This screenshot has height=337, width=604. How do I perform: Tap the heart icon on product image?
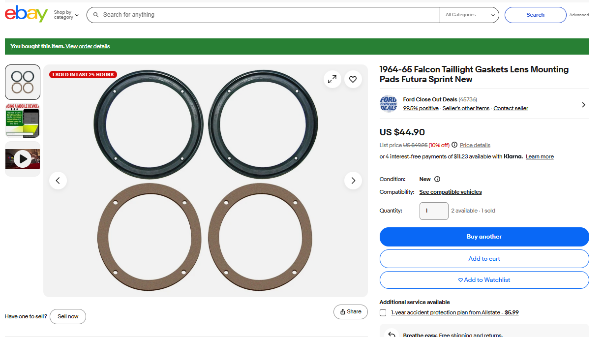pyautogui.click(x=353, y=79)
